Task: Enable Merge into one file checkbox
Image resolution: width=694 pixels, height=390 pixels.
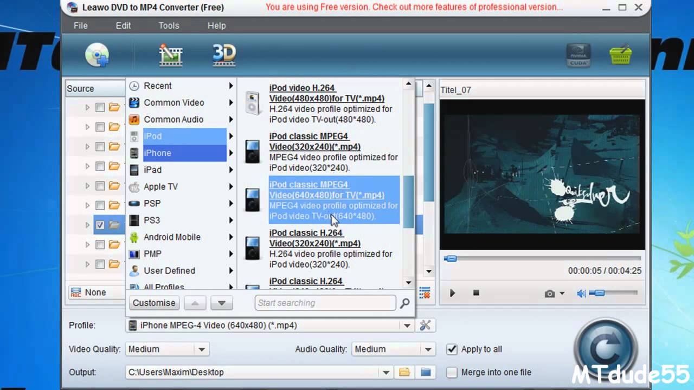Action: point(452,372)
